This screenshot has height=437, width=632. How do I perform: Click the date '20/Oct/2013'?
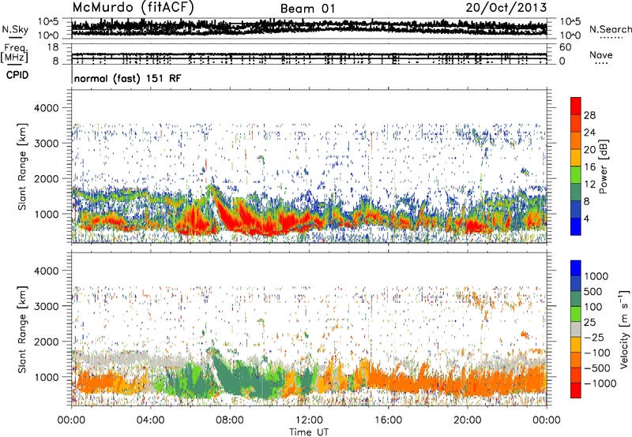pos(506,8)
